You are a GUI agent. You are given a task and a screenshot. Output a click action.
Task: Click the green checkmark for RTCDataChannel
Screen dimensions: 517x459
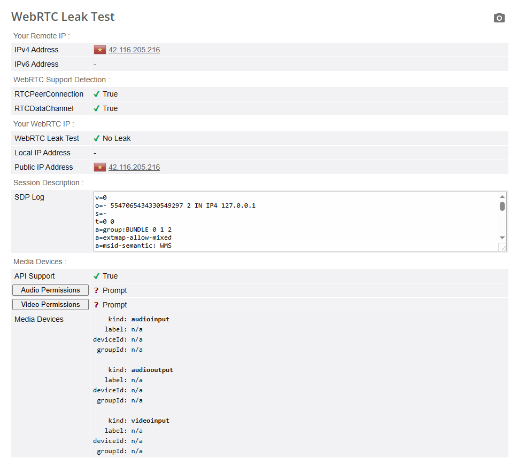tap(97, 108)
